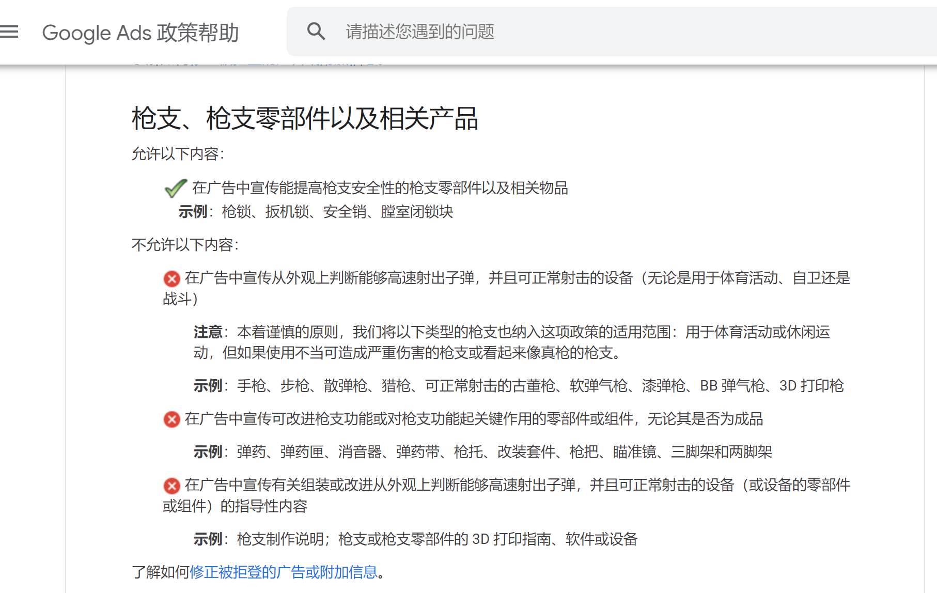Click 示例 label before 枪锁、扳机锁
The image size is (937, 593).
tap(193, 212)
